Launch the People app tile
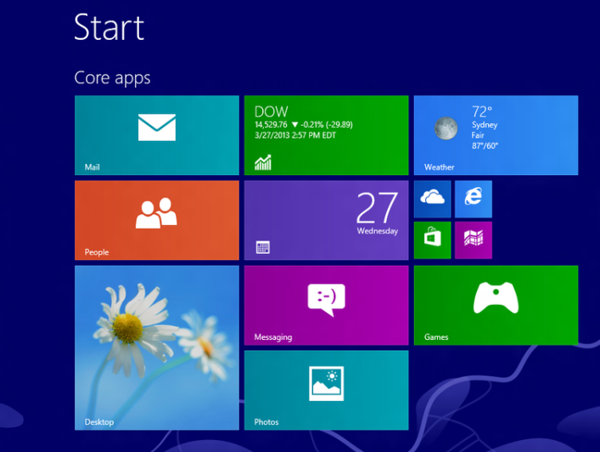This screenshot has width=600, height=452. 157,220
